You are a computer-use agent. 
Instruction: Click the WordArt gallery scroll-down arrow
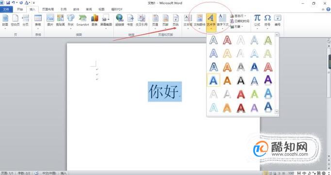point(277,111)
